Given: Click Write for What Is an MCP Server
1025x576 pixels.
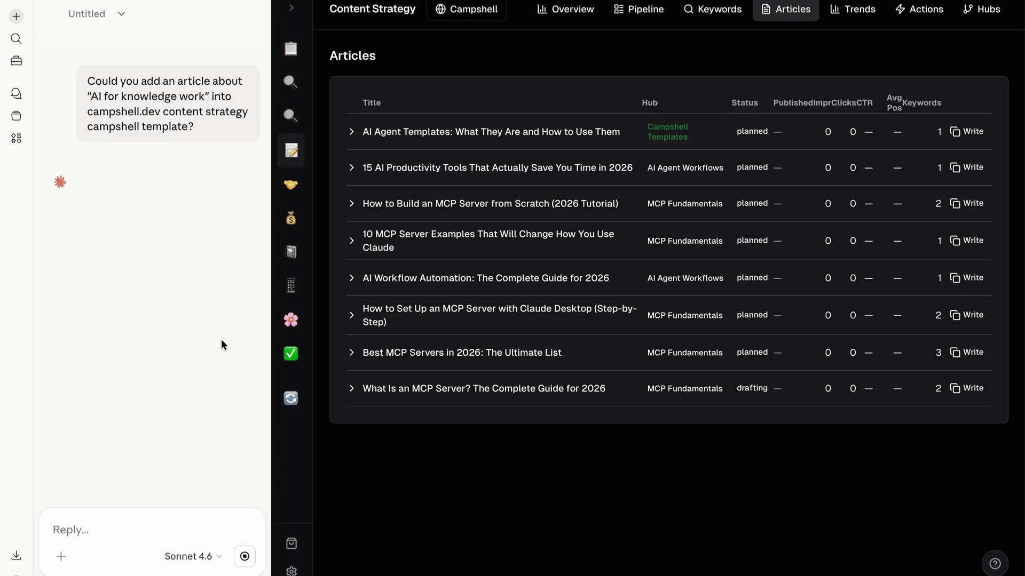Looking at the screenshot, I should [967, 388].
